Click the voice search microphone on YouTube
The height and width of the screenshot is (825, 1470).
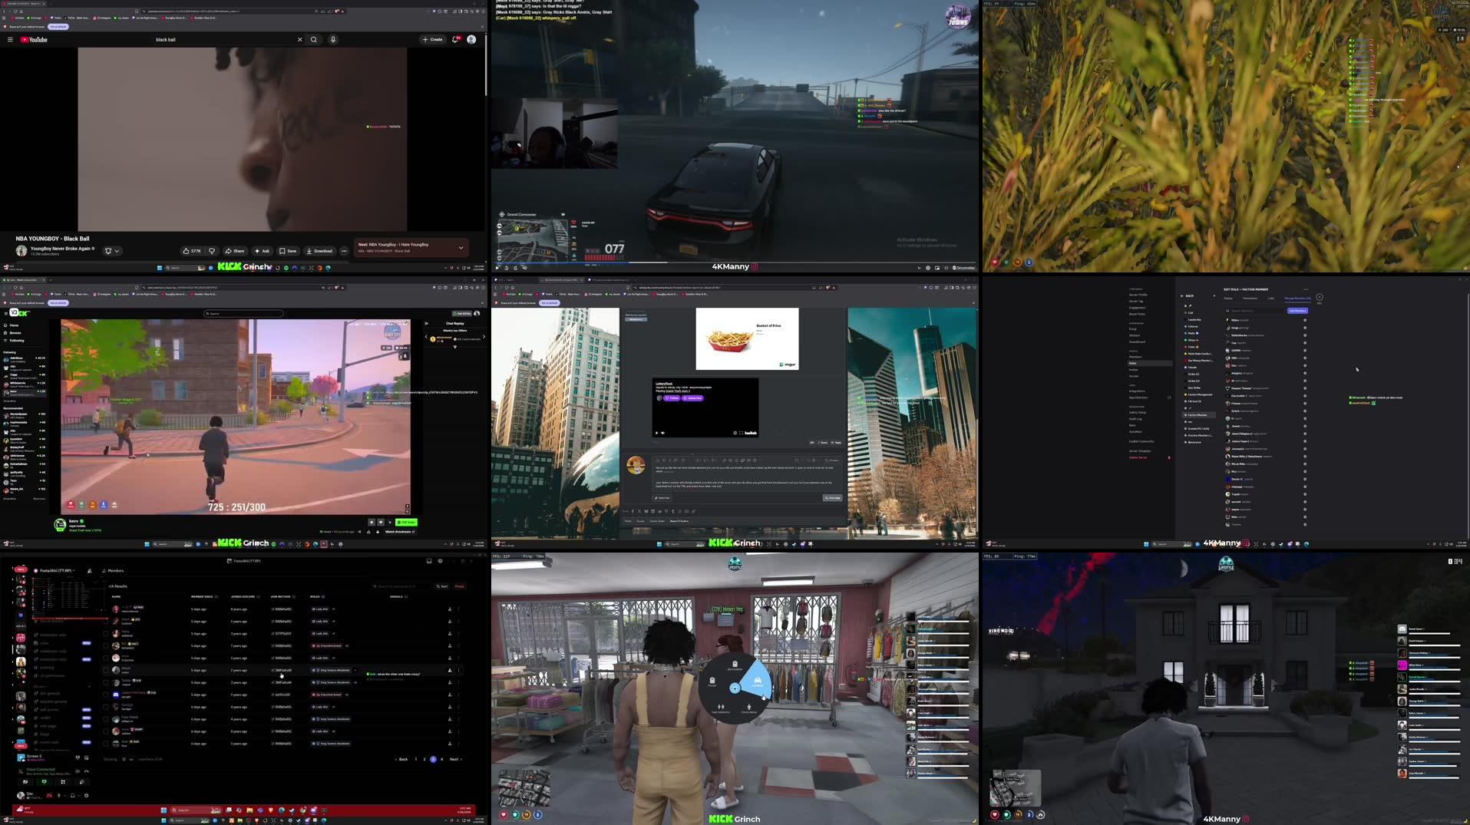pos(332,39)
